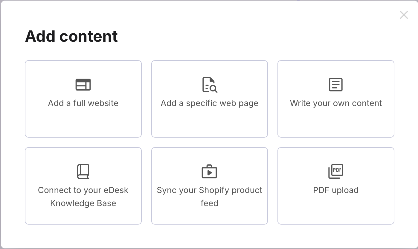This screenshot has height=249, width=418.
Task: Click the text document icon
Action: coord(336,85)
